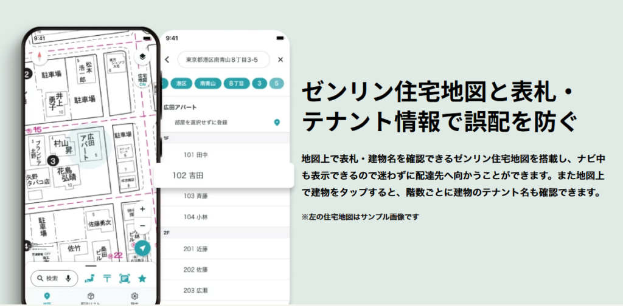Tap the postal code 〒 icon
Image resolution: width=623 pixels, height=306 pixels.
[x=107, y=278]
